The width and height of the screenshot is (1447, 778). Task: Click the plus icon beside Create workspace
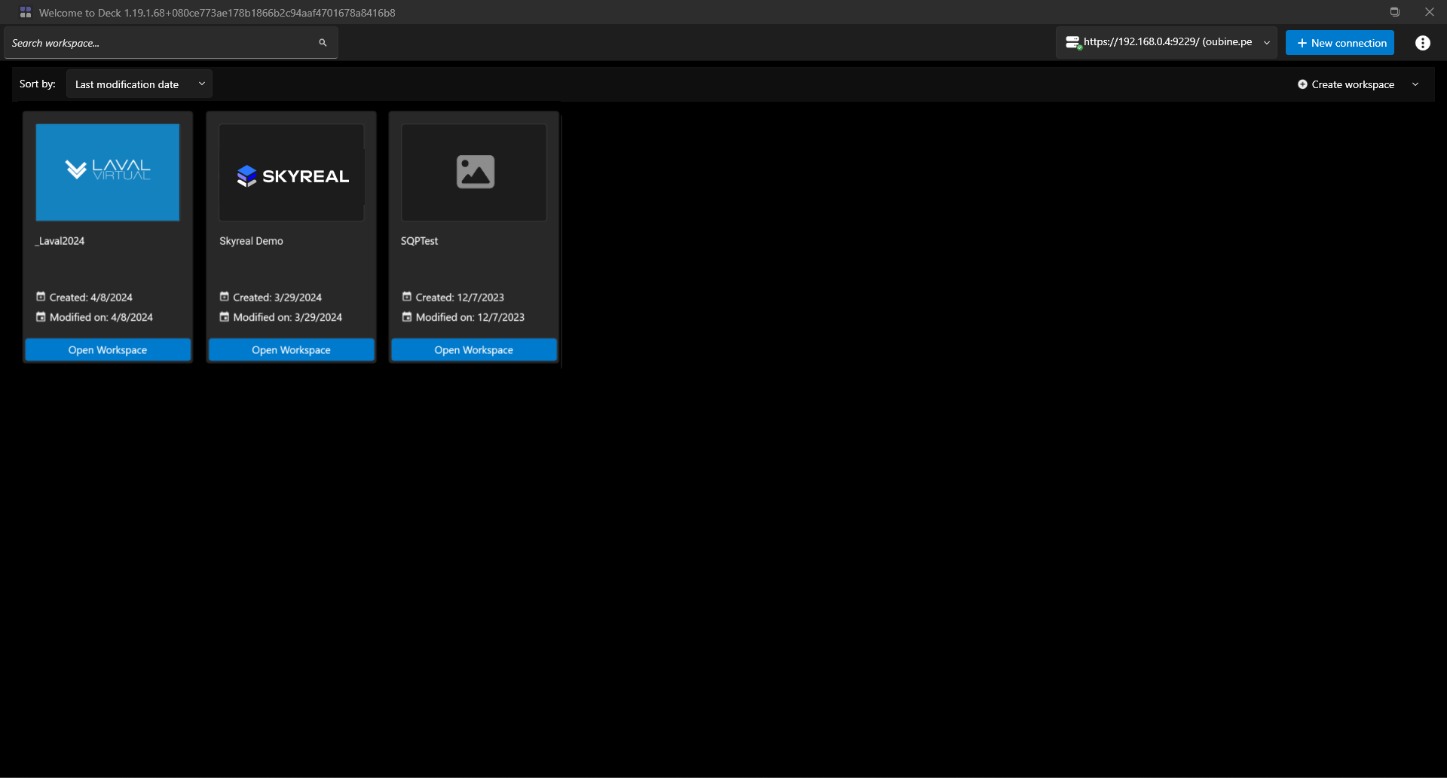tap(1303, 84)
